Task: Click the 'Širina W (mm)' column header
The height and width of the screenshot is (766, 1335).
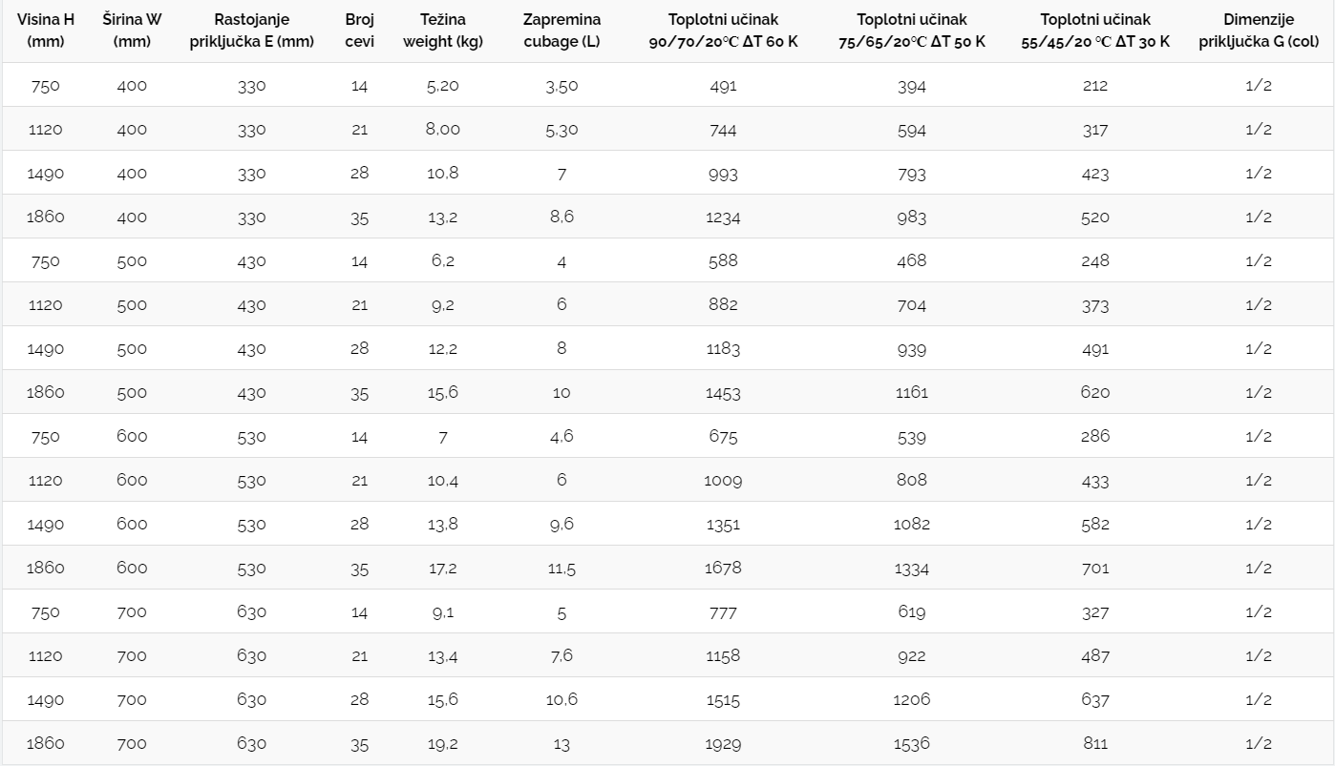Action: (132, 31)
